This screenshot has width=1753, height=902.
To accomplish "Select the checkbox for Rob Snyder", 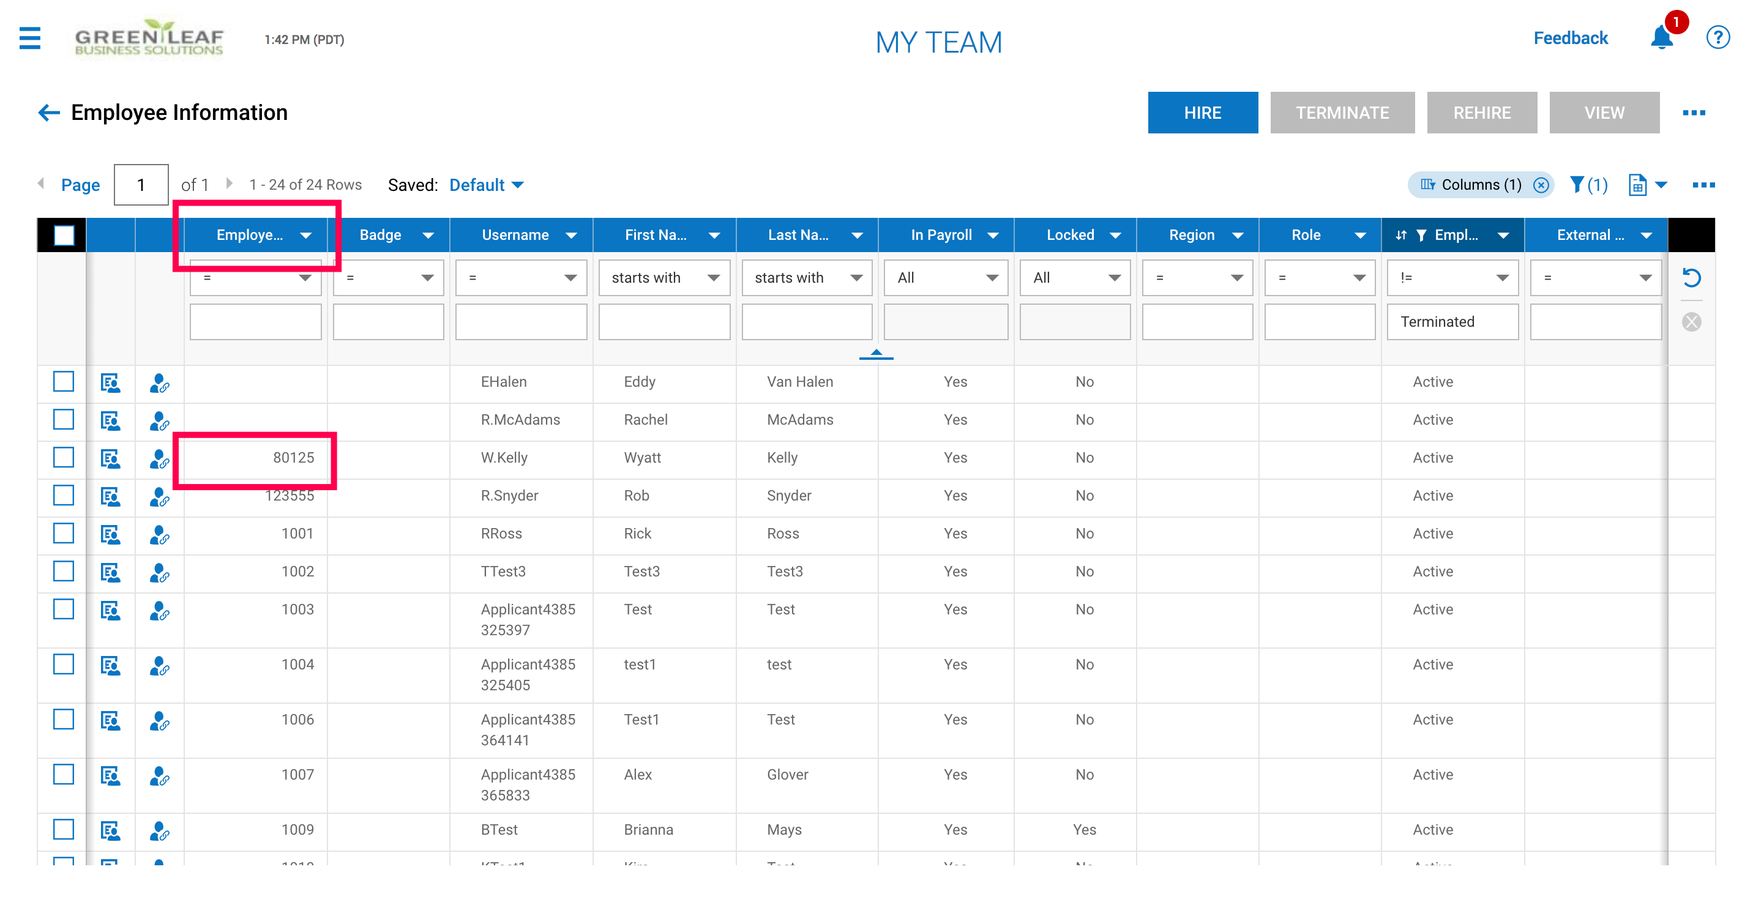I will tap(63, 496).
